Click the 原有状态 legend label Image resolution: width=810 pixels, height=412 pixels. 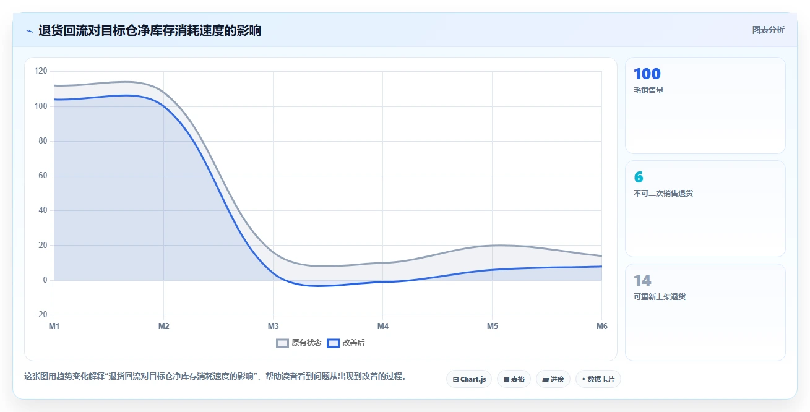click(306, 343)
